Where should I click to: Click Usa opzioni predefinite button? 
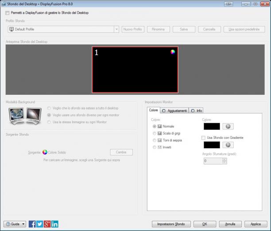pyautogui.click(x=244, y=29)
